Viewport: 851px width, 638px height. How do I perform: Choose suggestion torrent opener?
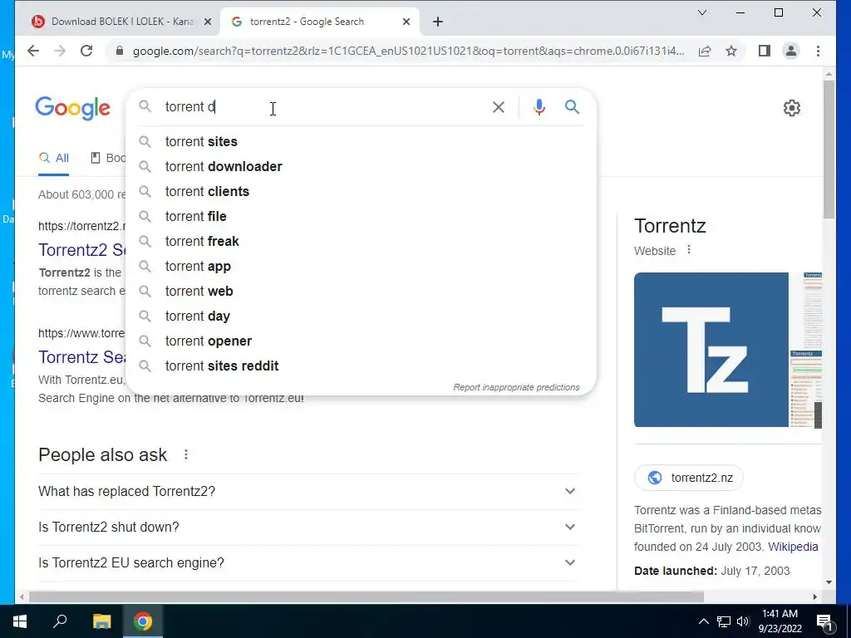(361, 341)
